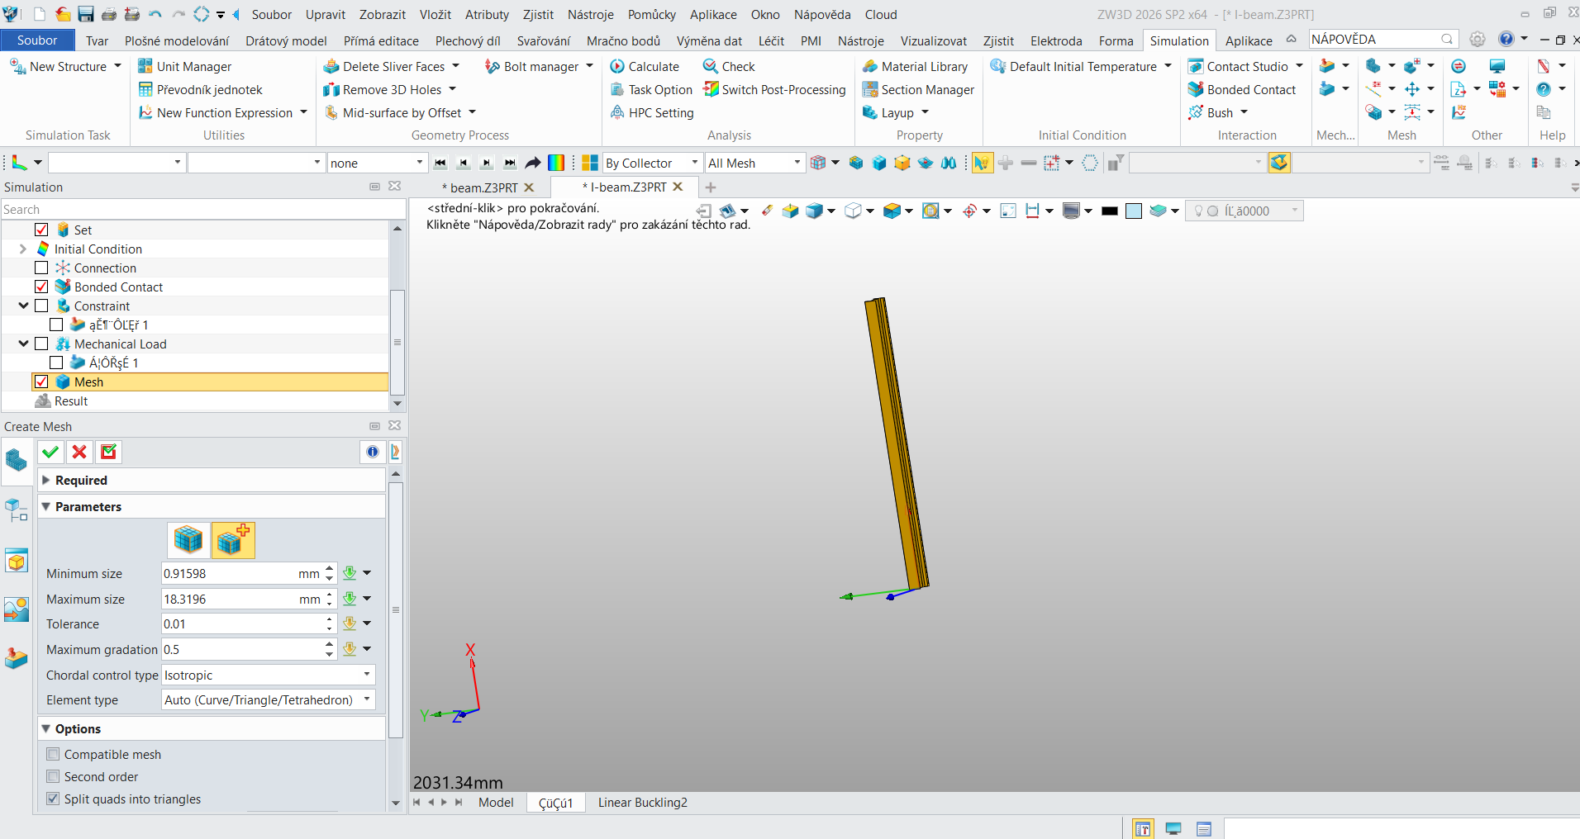Open HPC Setting
Image resolution: width=1580 pixels, height=839 pixels.
click(652, 112)
